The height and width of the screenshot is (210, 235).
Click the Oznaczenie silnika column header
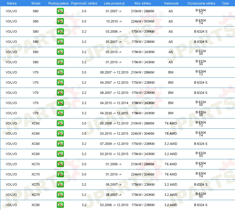click(x=201, y=3)
